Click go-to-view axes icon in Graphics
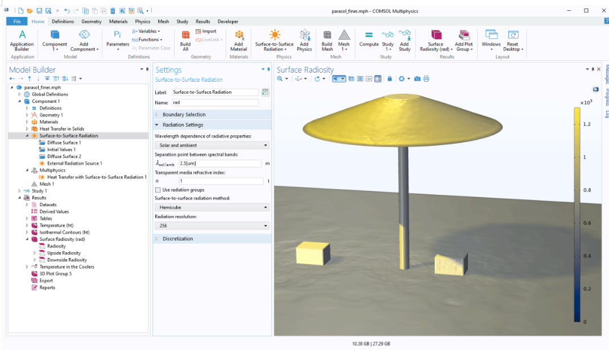Screen dimensions: 609x350 click(299, 79)
